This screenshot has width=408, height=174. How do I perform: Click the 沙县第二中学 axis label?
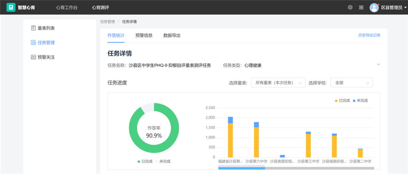(360, 161)
